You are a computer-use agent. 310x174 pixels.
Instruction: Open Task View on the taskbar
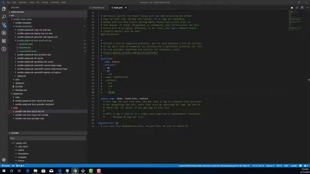[x=19, y=171]
